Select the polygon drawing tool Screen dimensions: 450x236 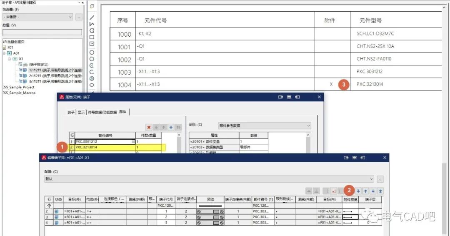pyautogui.click(x=92, y=30)
